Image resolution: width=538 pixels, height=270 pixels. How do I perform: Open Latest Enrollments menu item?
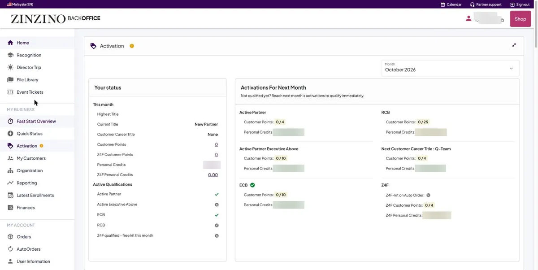(x=35, y=196)
